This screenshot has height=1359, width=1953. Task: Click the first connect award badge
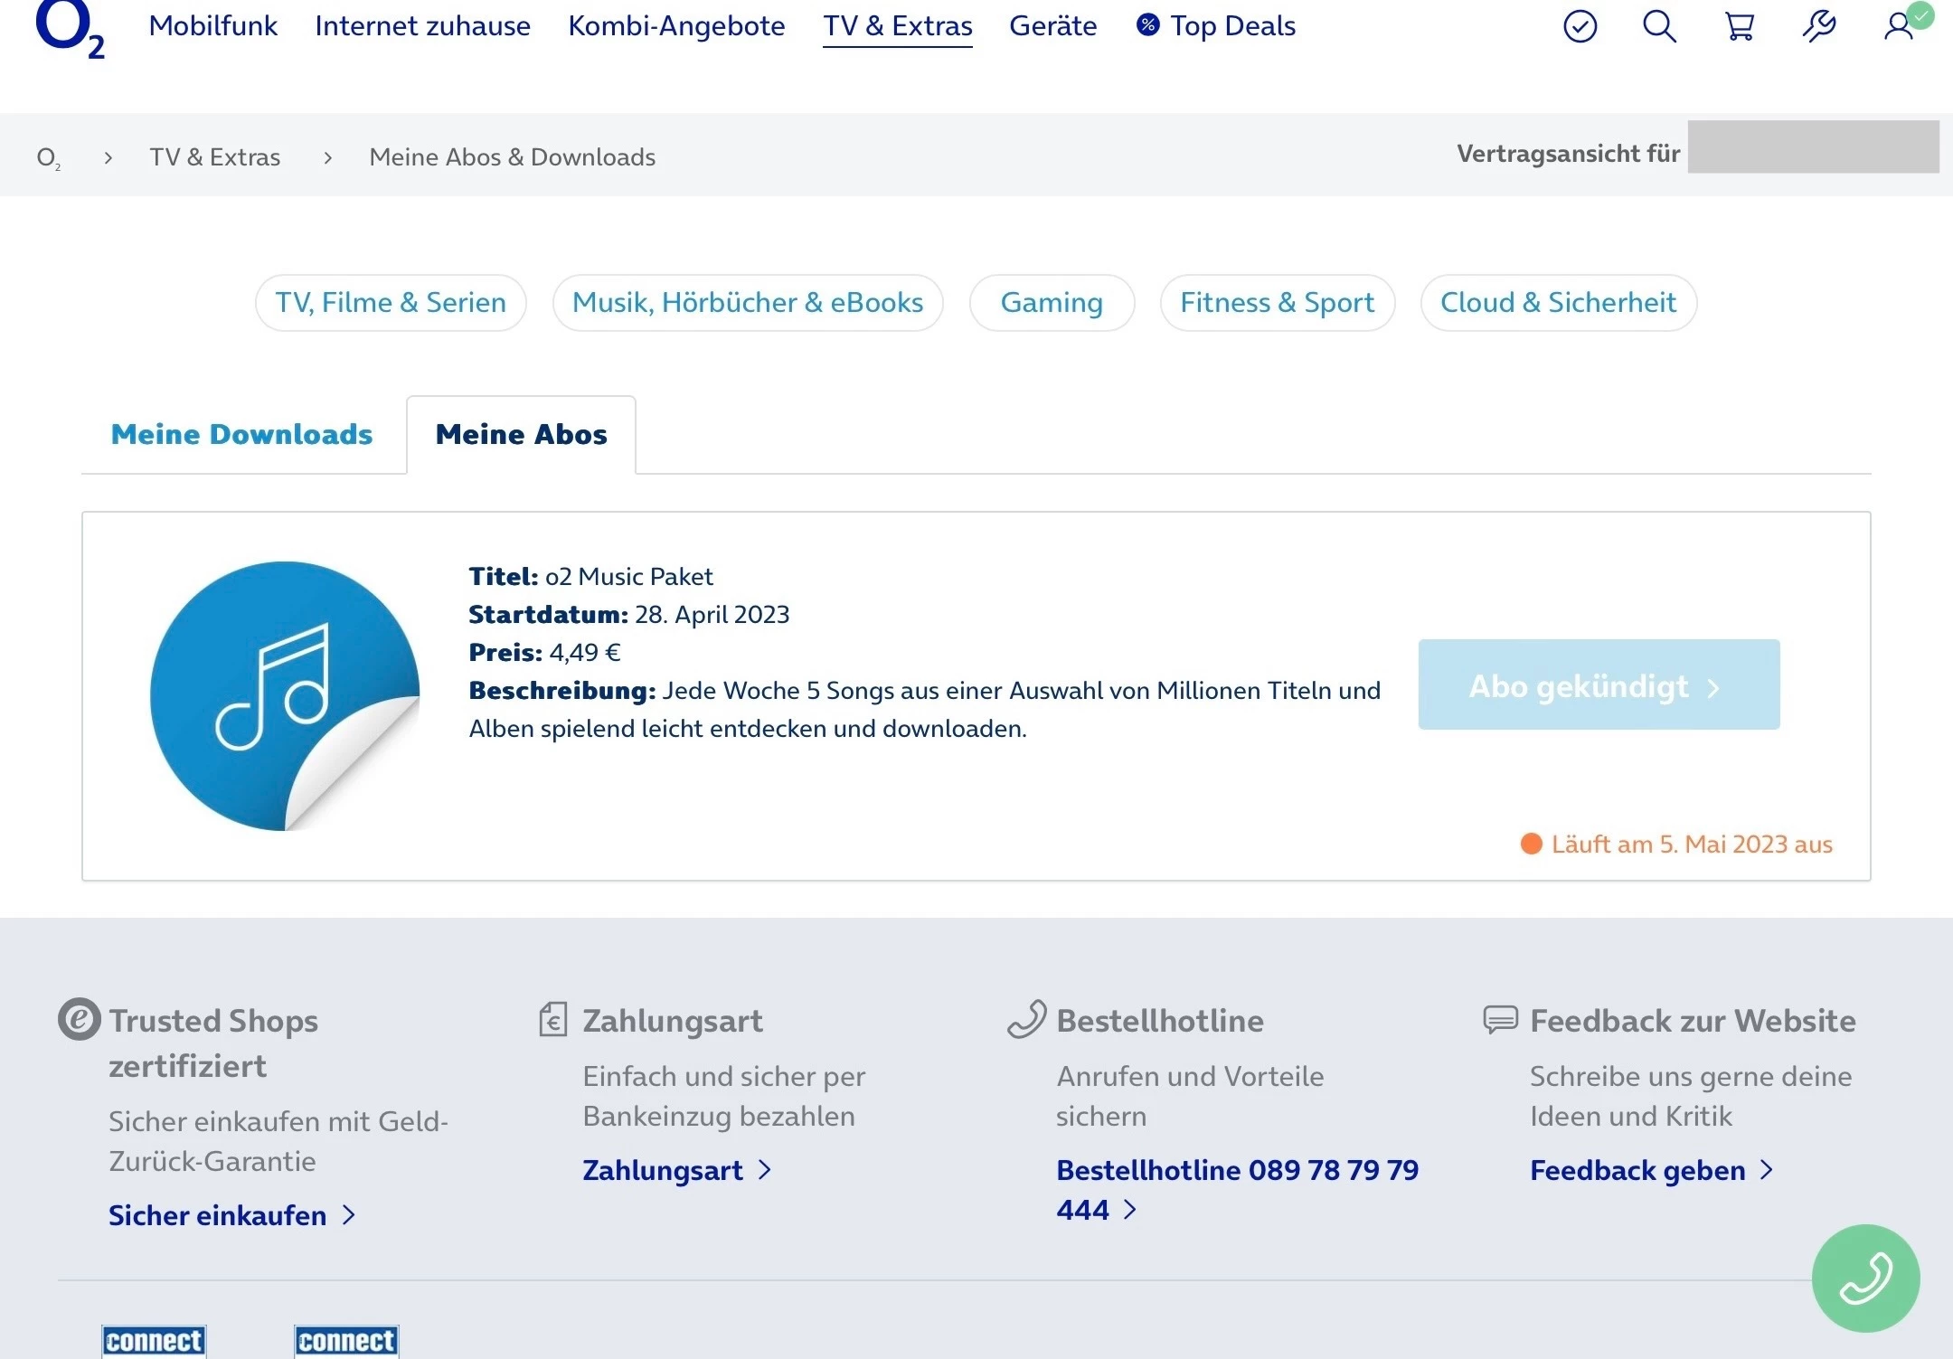point(154,1340)
